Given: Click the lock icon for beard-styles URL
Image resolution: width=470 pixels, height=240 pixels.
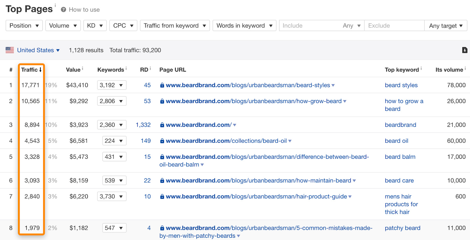Looking at the screenshot, I should pyautogui.click(x=162, y=85).
